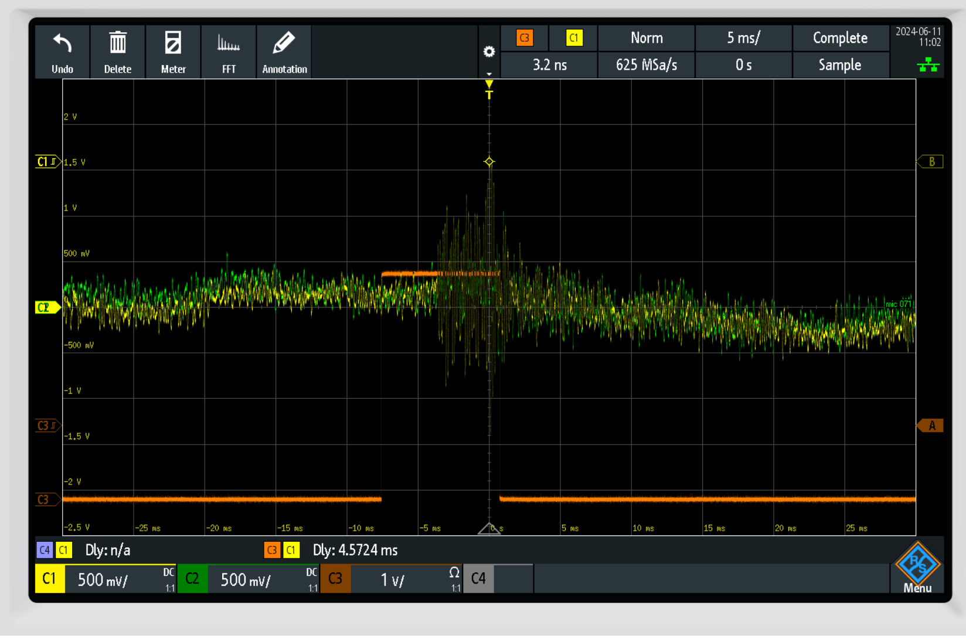Open the Meter tool
The width and height of the screenshot is (966, 638).
coord(173,44)
